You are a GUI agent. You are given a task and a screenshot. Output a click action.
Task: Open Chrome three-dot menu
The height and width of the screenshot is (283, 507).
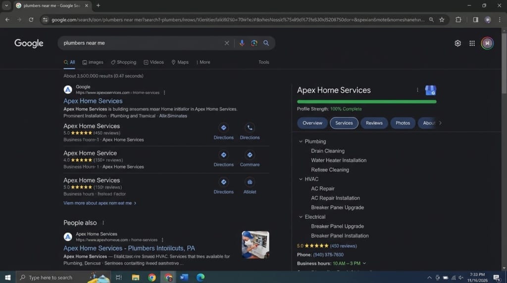[x=500, y=20]
